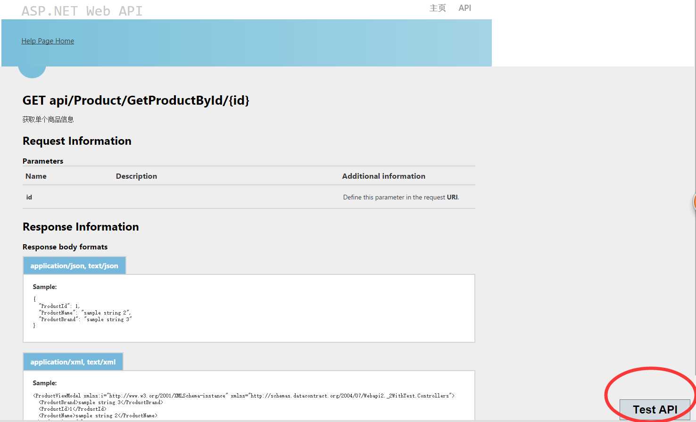Click the "ProductName": "sample string 2" line

85,313
